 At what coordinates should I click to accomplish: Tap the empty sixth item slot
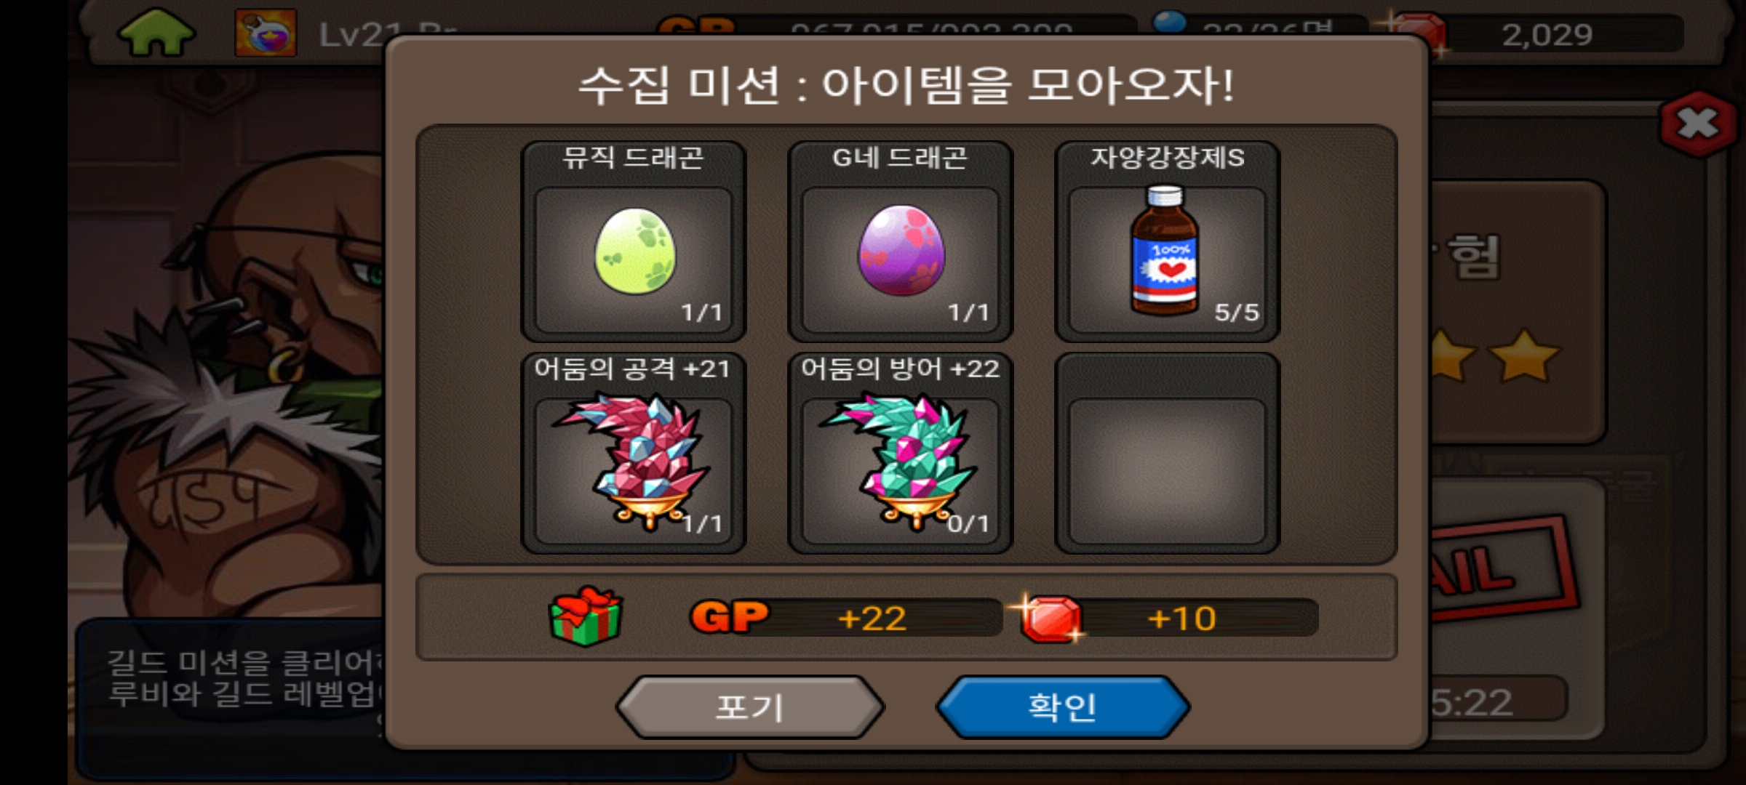(1167, 454)
